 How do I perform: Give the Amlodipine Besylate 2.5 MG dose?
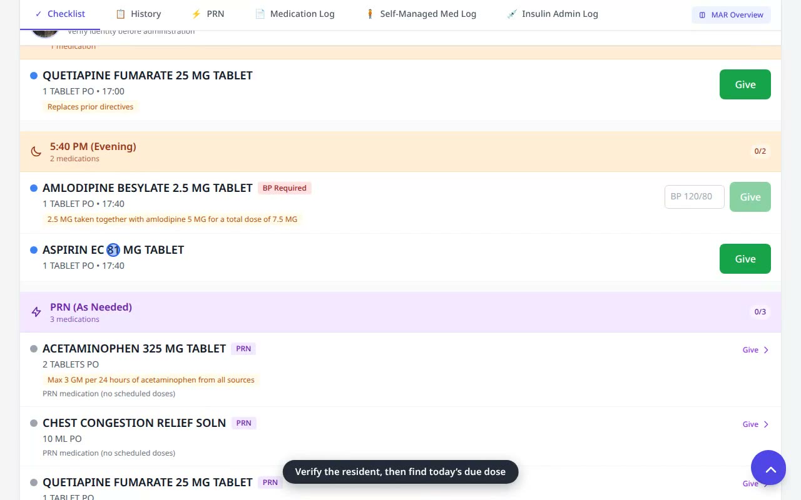click(x=750, y=197)
